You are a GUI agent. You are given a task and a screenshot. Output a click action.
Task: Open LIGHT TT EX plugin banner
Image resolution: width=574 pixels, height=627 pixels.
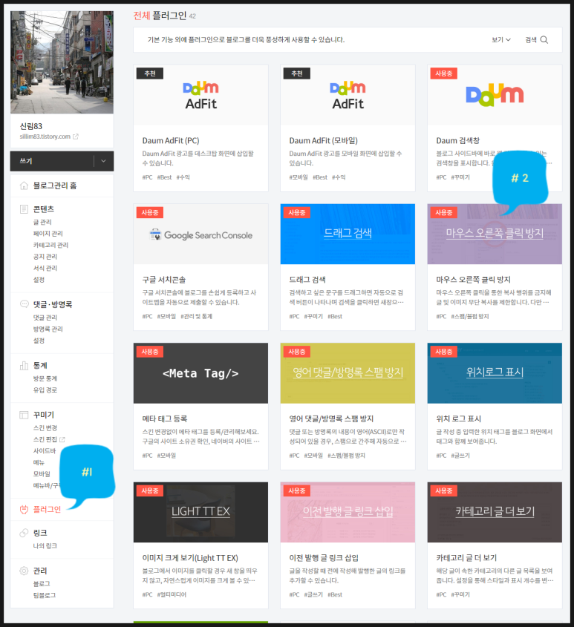pyautogui.click(x=200, y=512)
